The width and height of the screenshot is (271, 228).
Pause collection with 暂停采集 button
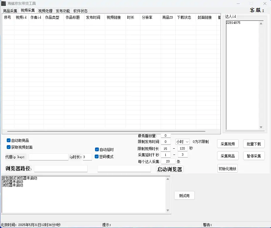click(x=254, y=156)
